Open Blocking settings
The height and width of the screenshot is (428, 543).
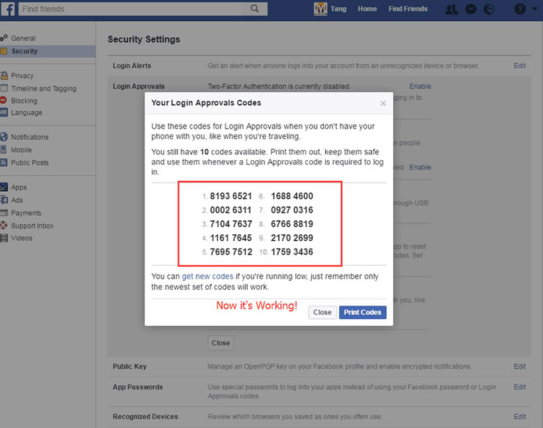pos(24,101)
